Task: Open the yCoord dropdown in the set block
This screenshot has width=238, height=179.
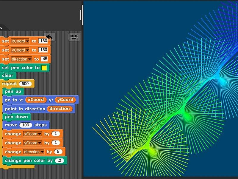Action: pyautogui.click(x=27, y=50)
